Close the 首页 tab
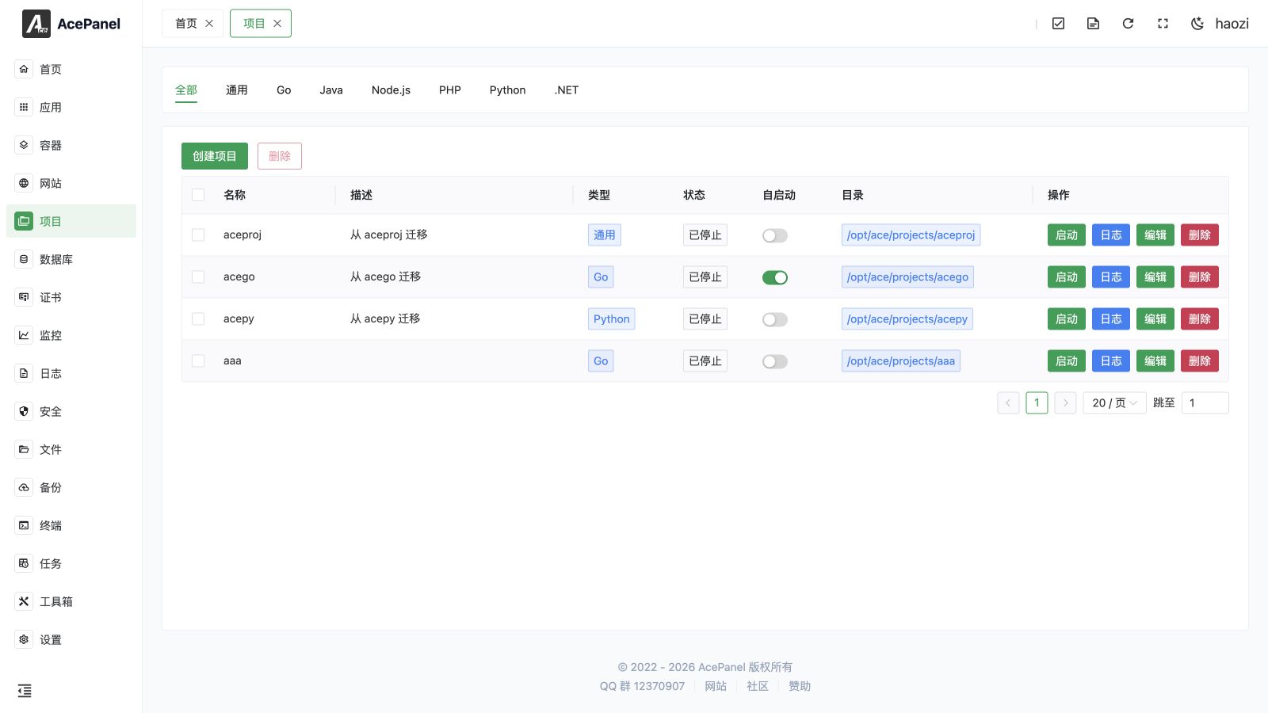 [209, 24]
